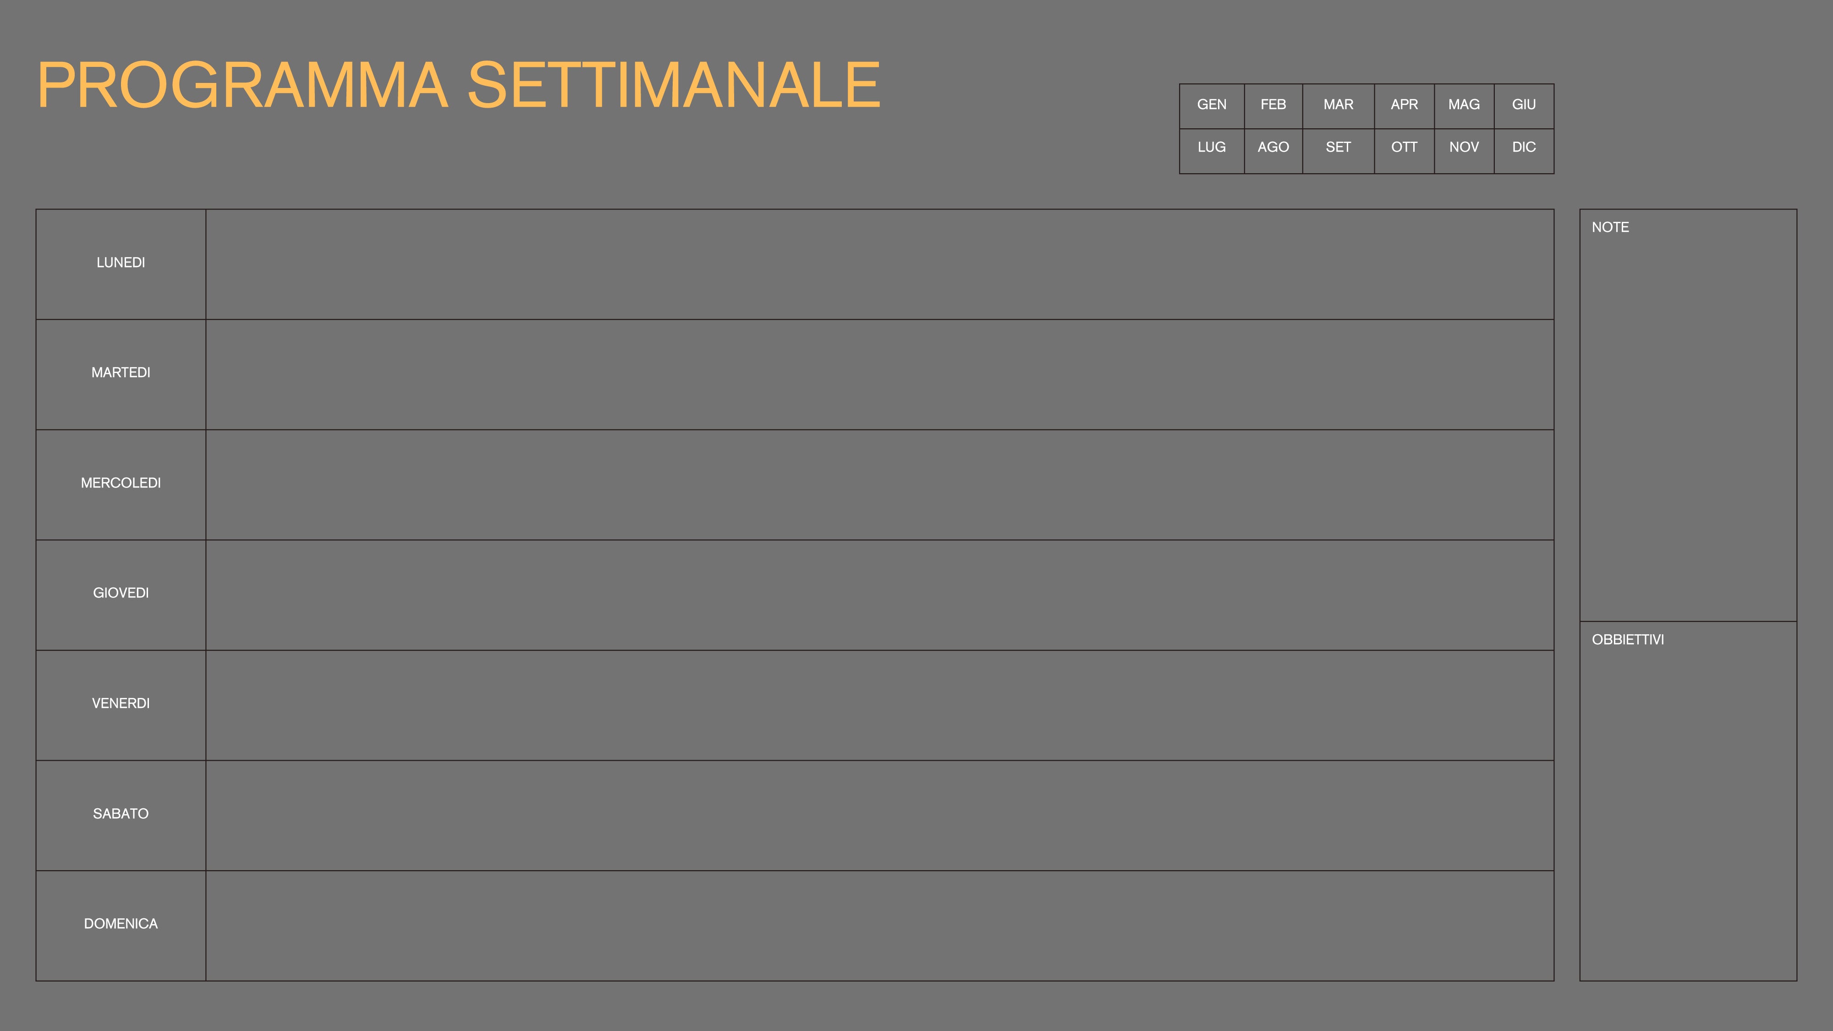This screenshot has height=1031, width=1833.
Task: Select the DIC month cell
Action: pos(1524,148)
